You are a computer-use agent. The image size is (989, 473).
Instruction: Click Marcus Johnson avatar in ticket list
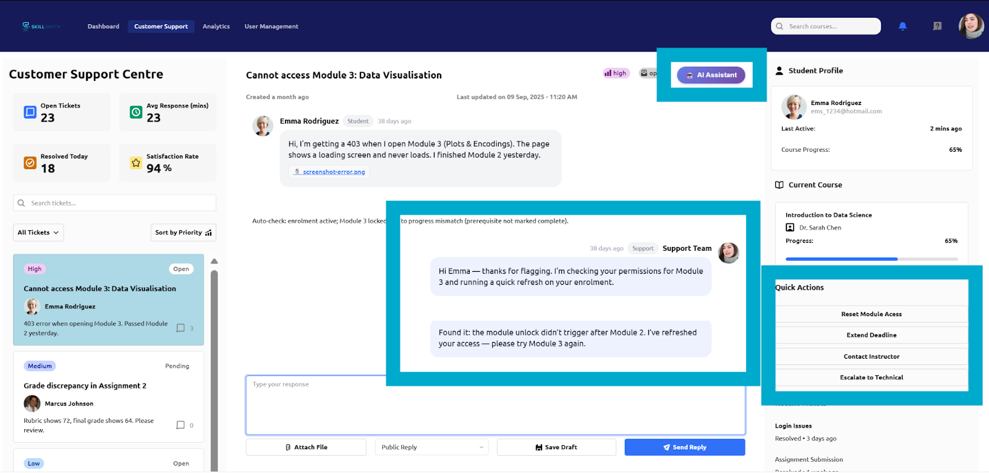pos(32,404)
